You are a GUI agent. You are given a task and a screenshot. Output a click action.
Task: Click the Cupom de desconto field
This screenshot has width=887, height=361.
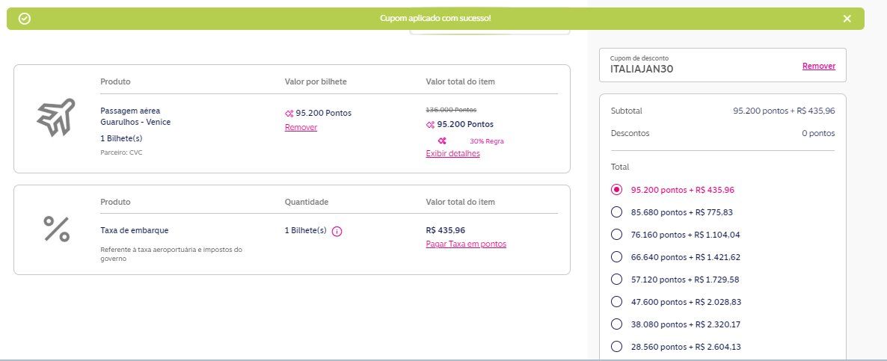[722, 65]
